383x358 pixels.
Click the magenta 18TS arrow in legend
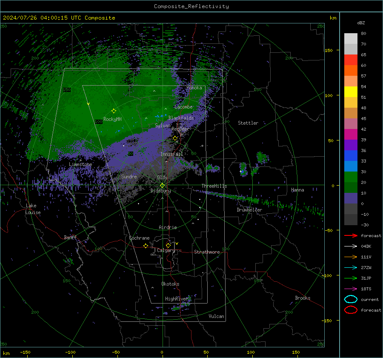tap(351, 289)
